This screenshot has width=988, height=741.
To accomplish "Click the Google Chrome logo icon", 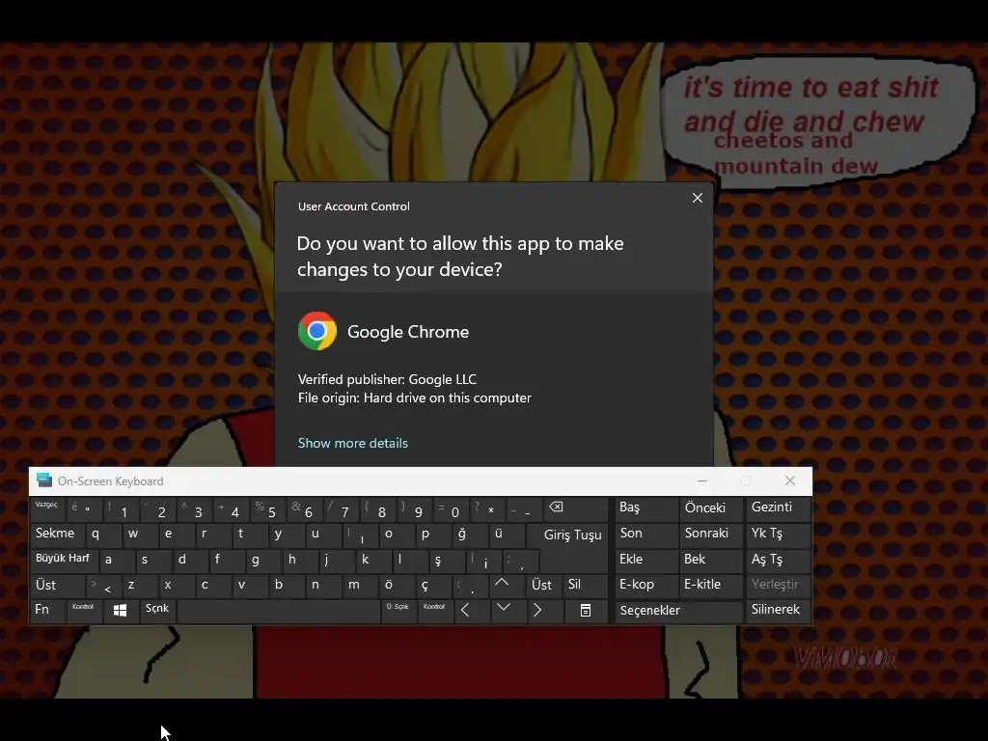I will coord(316,331).
